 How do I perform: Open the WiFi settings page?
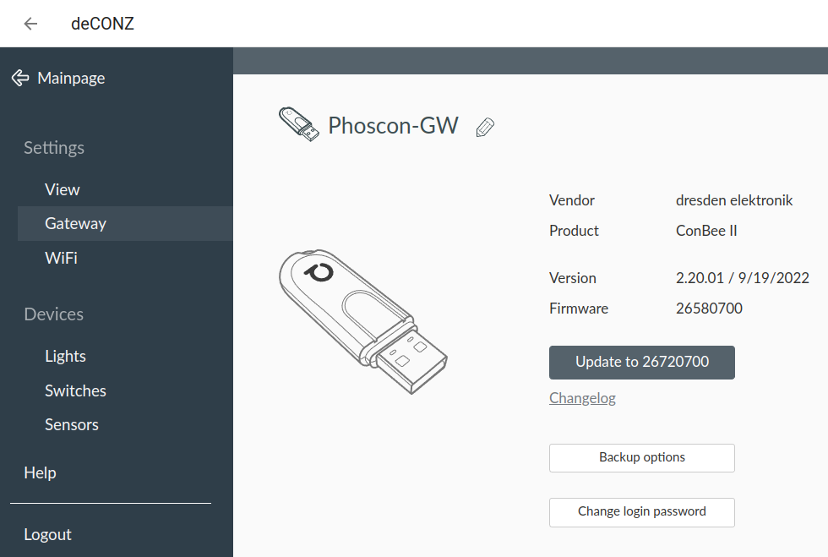point(60,258)
